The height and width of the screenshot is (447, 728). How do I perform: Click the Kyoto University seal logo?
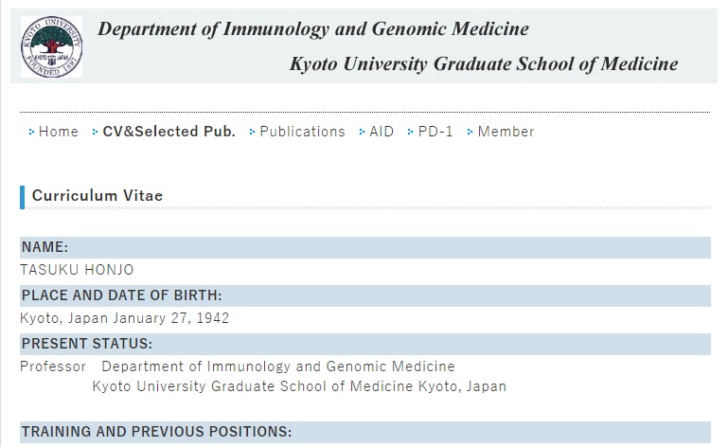pos(51,46)
